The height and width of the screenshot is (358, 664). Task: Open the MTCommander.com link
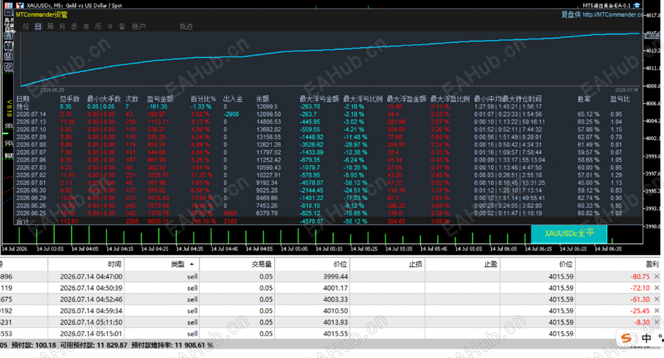tap(612, 15)
